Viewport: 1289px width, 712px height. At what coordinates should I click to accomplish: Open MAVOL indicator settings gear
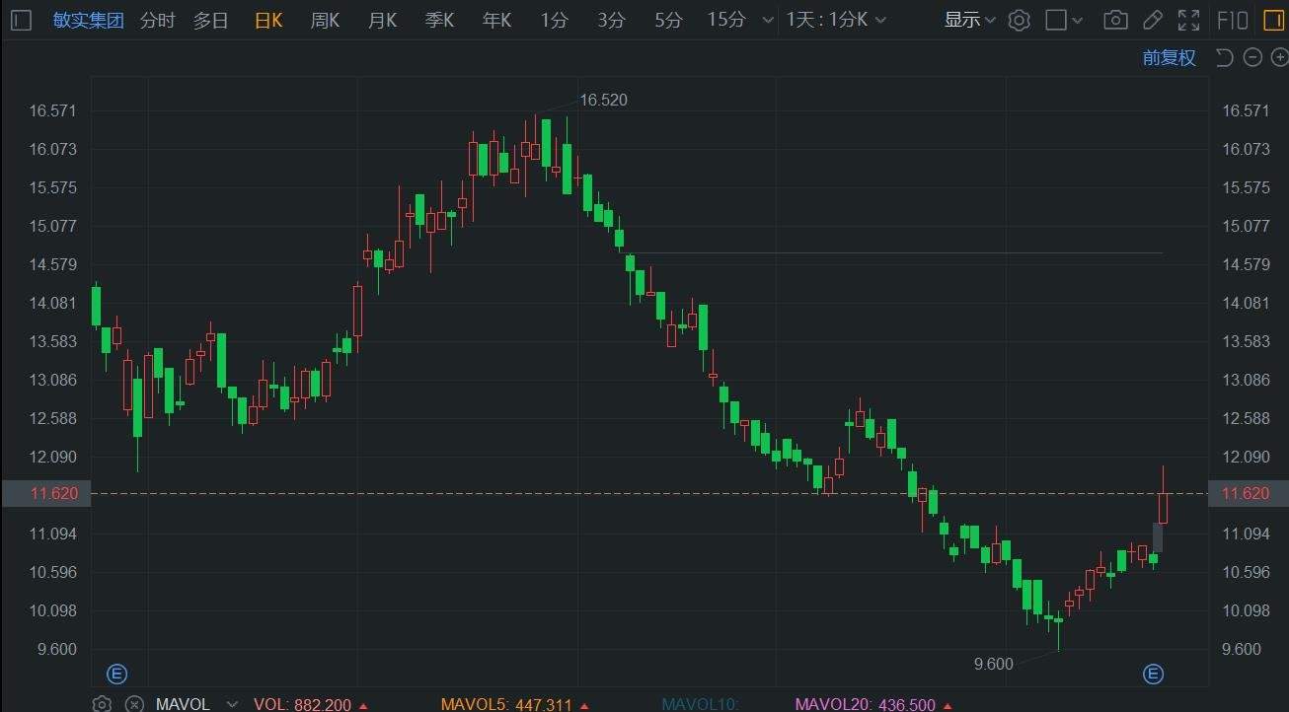102,704
